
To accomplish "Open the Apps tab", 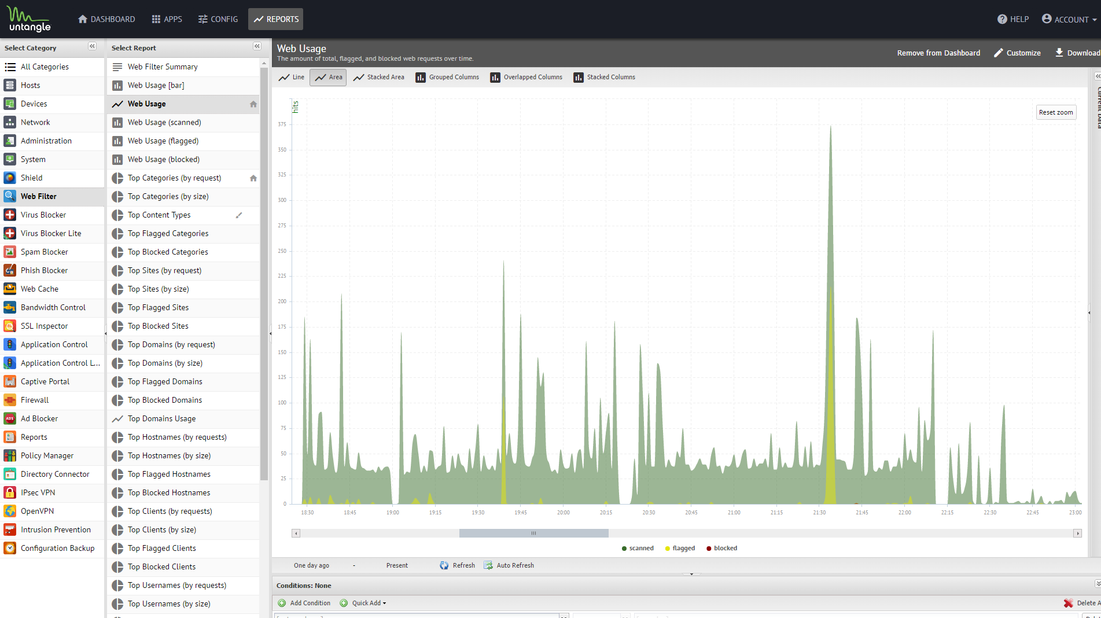I will tap(167, 19).
